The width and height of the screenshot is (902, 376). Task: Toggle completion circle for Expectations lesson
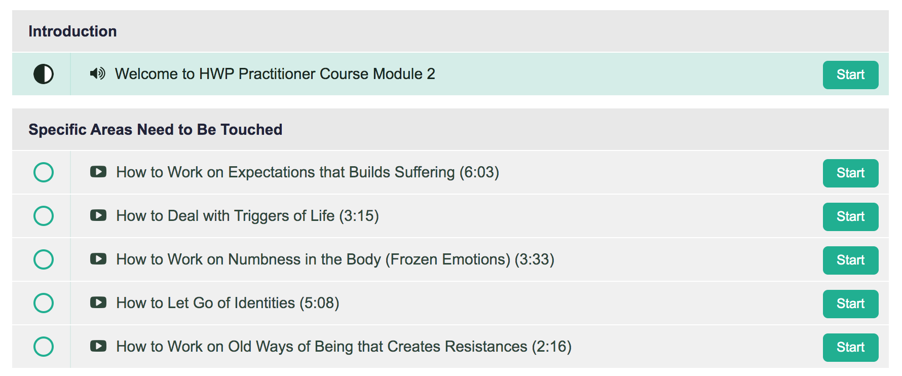[44, 172]
